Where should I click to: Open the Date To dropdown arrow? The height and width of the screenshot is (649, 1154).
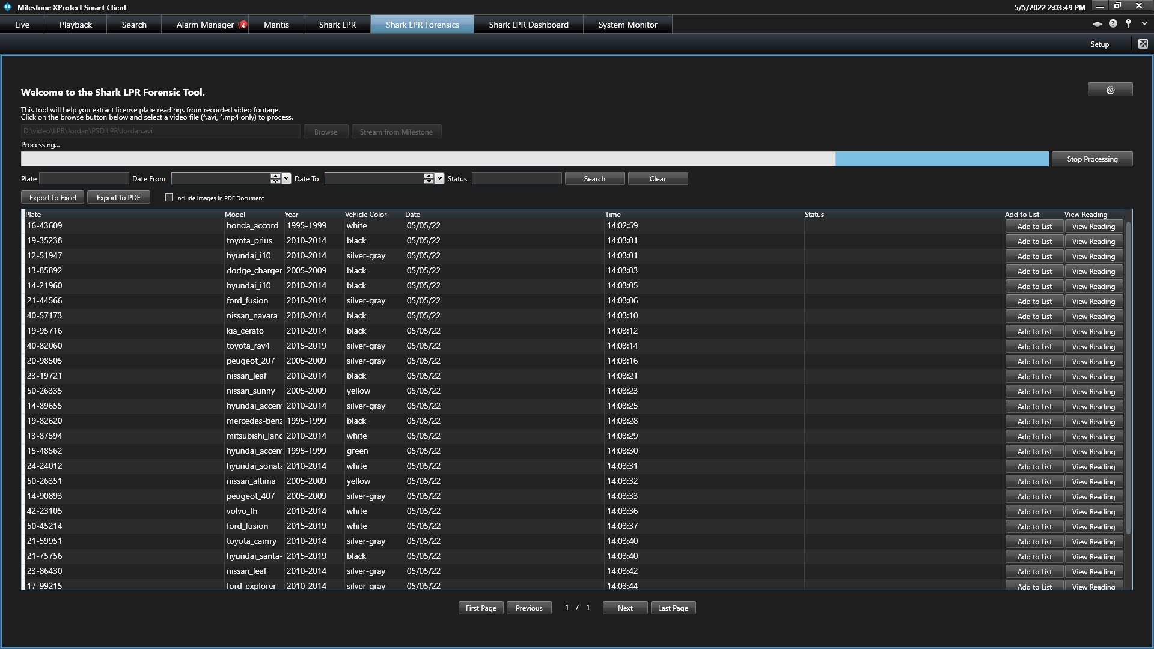439,178
